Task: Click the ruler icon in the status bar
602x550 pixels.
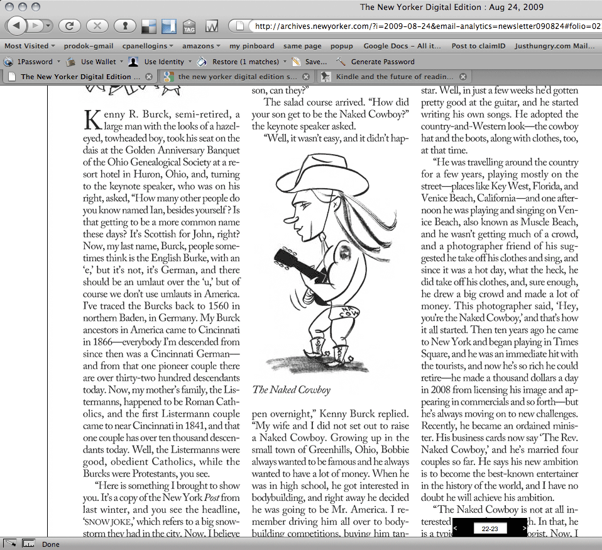Action: (x=28, y=544)
